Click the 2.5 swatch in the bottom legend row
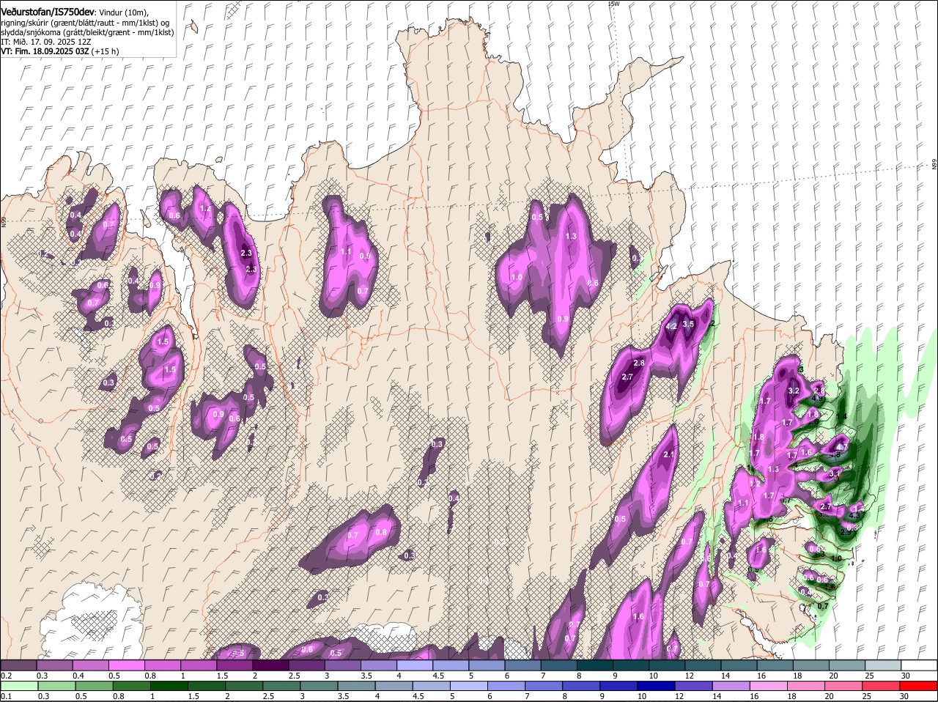 point(282,687)
